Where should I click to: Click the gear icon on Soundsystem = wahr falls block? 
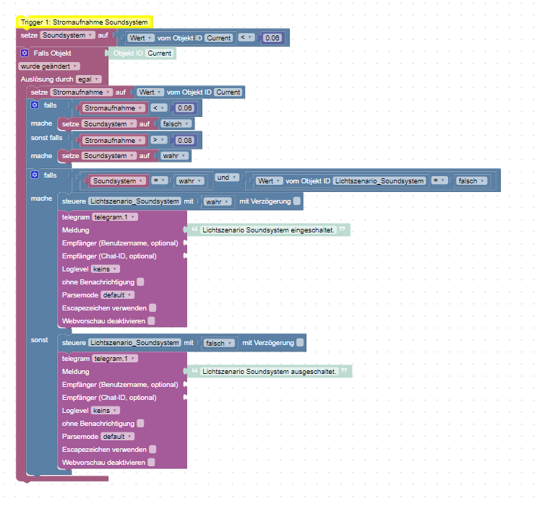[x=35, y=175]
